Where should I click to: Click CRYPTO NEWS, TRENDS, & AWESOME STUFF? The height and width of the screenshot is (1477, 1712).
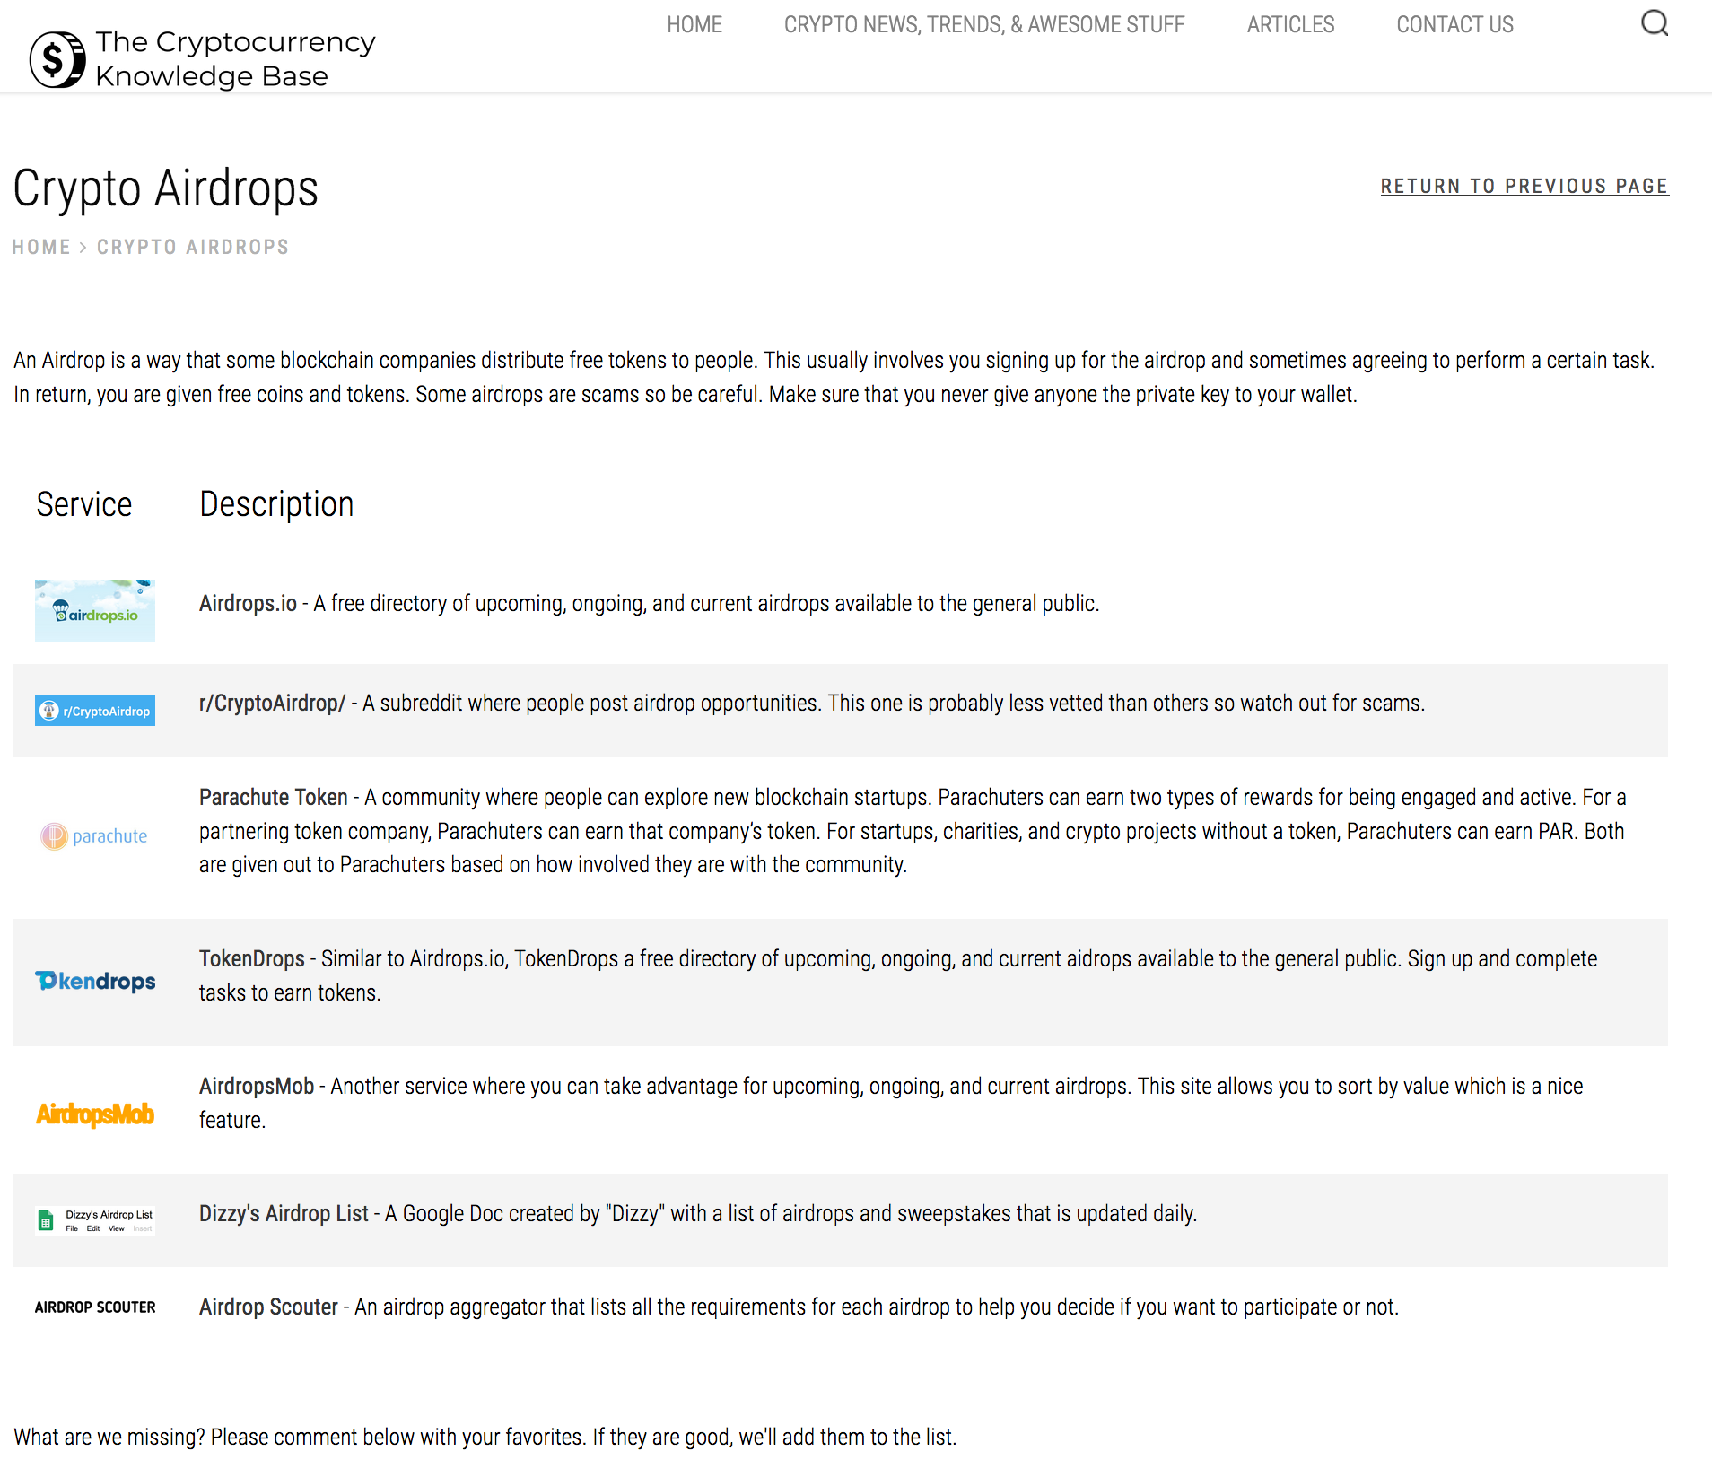click(983, 24)
